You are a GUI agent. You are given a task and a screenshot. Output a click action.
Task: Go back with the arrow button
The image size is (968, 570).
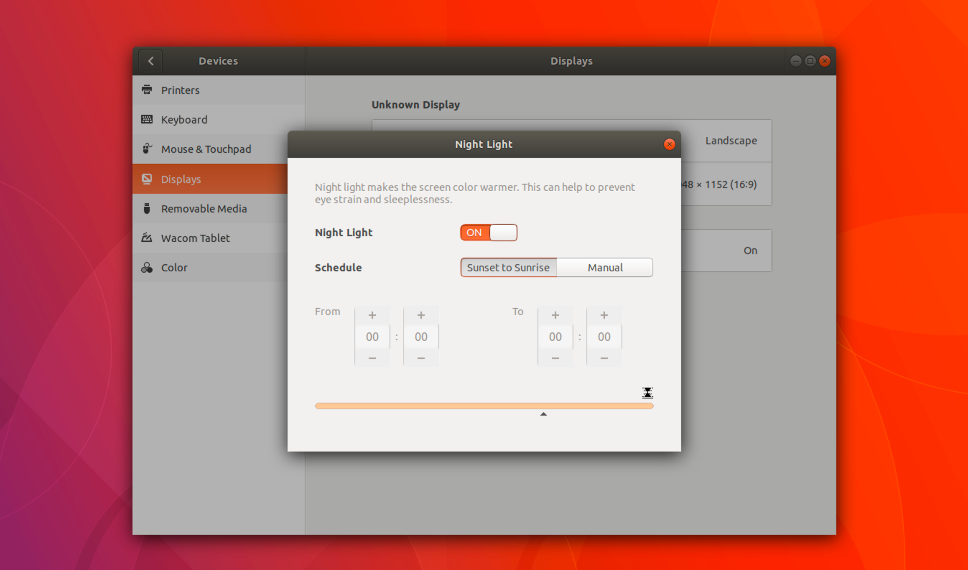tap(150, 61)
